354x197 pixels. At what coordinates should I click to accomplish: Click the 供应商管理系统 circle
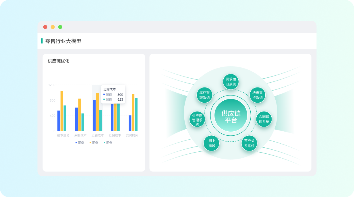[x=197, y=119]
